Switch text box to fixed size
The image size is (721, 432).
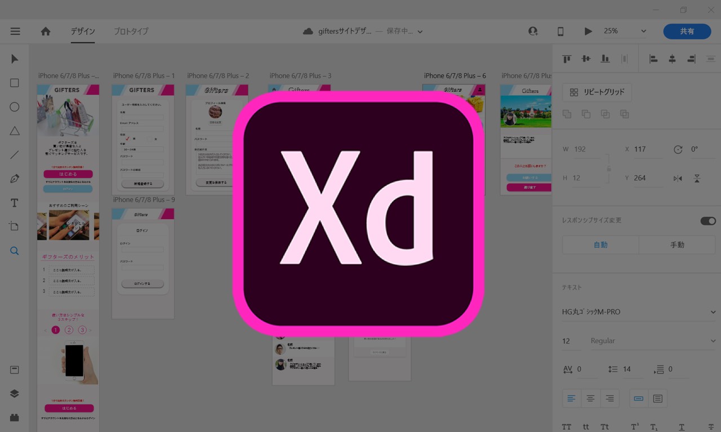point(657,398)
